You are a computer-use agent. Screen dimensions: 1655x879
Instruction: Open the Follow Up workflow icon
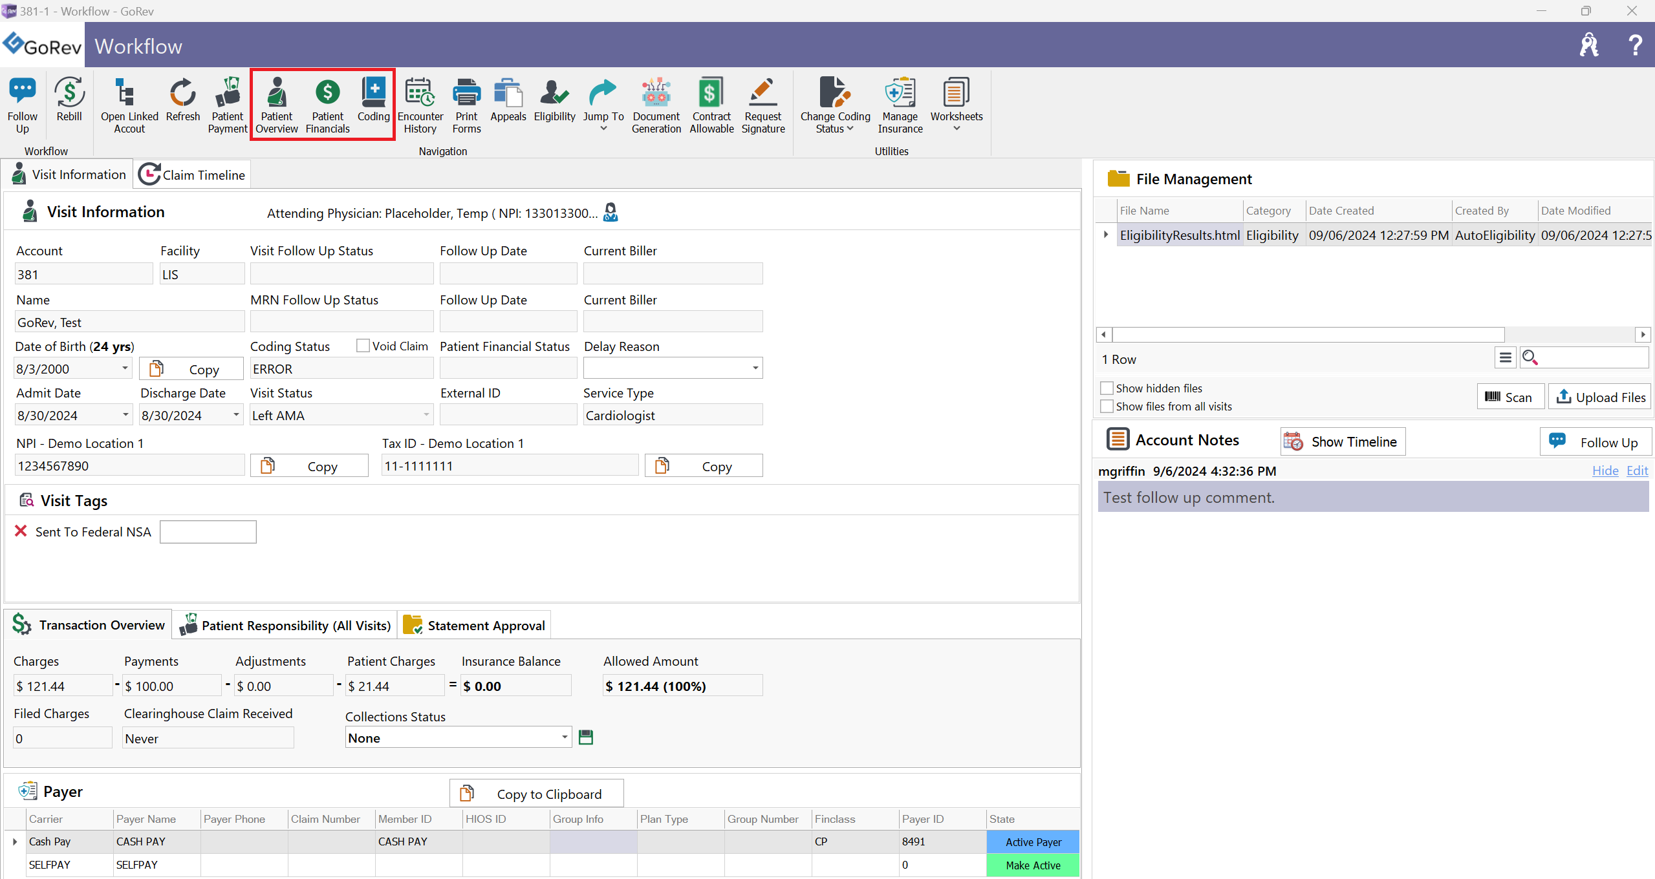(23, 105)
